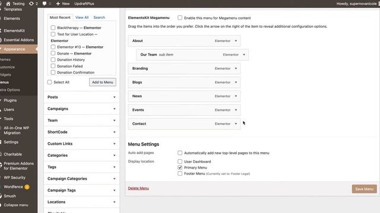Open WP Security in the sidebar

[x=14, y=177]
